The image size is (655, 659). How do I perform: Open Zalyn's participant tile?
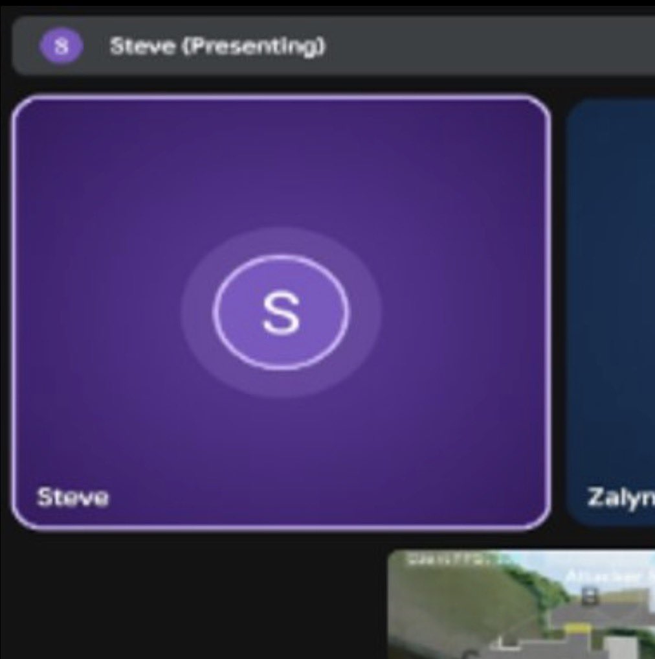[611, 312]
